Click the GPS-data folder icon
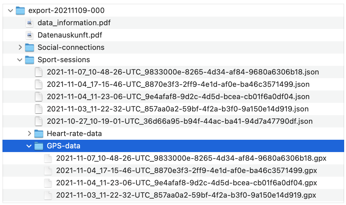346x205 pixels. pos(39,146)
